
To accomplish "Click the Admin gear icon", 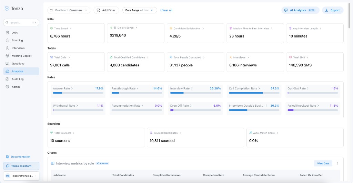I will (7, 87).
